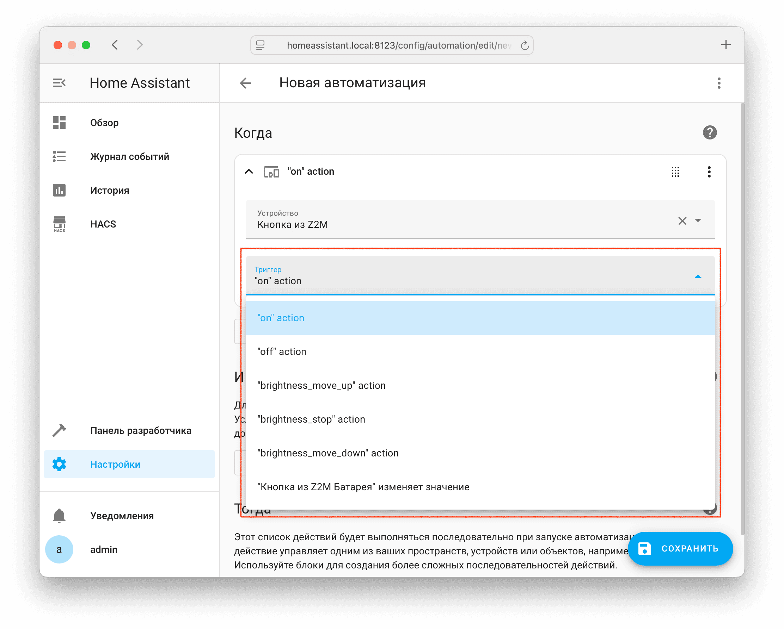
Task: Click the help question mark icon
Action: tap(709, 133)
